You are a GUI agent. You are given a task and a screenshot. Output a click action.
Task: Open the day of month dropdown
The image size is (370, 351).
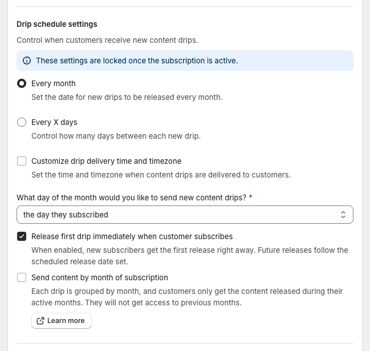tap(185, 215)
